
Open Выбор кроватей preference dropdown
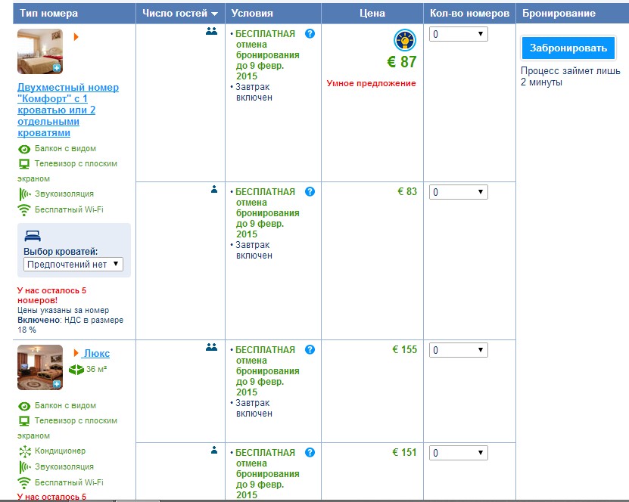click(x=73, y=264)
